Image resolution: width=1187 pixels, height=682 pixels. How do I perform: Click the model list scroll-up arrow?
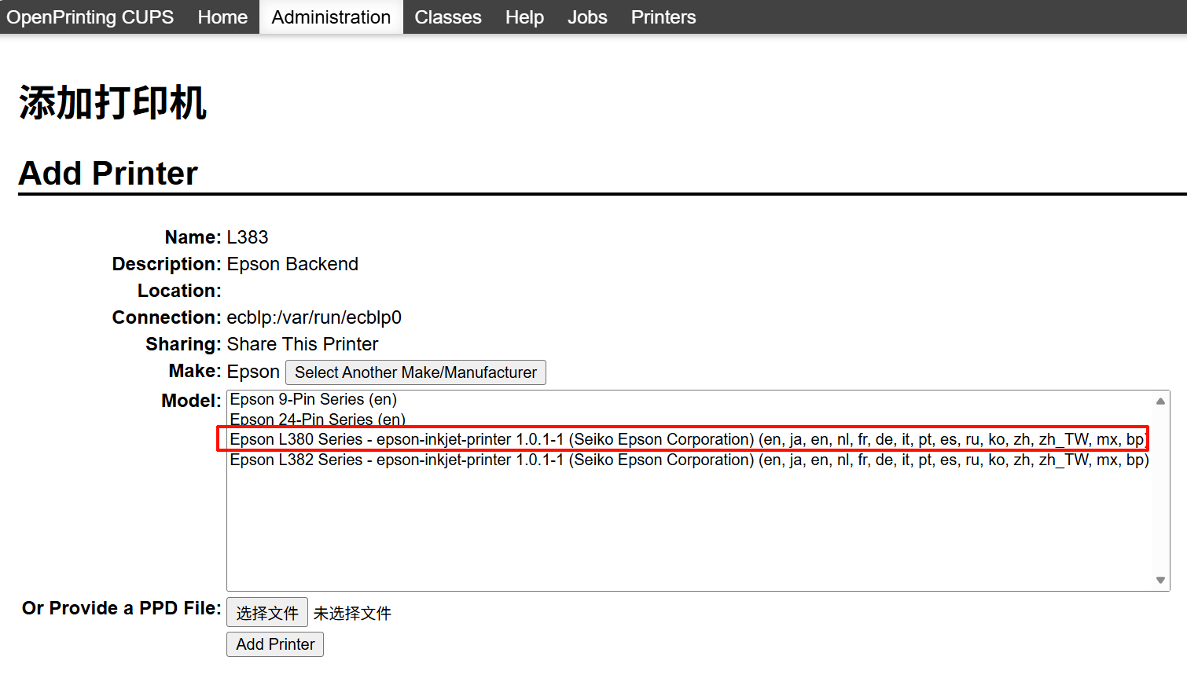[x=1160, y=401]
